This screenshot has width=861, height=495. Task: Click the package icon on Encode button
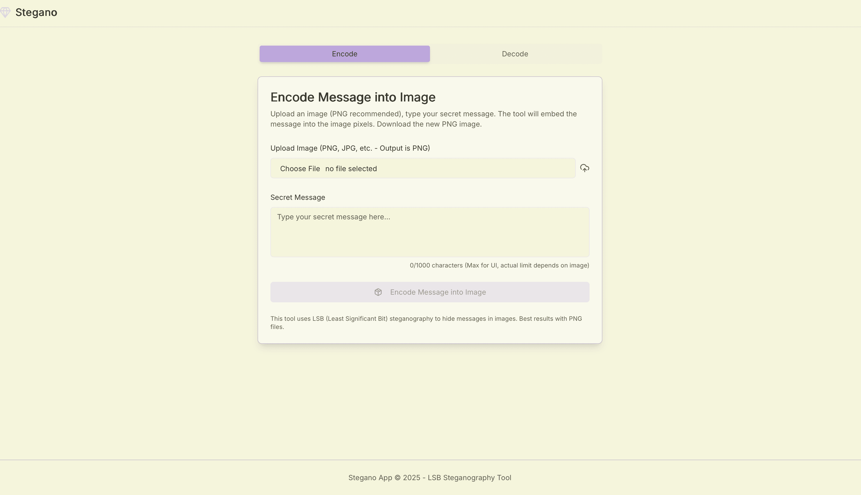point(378,292)
